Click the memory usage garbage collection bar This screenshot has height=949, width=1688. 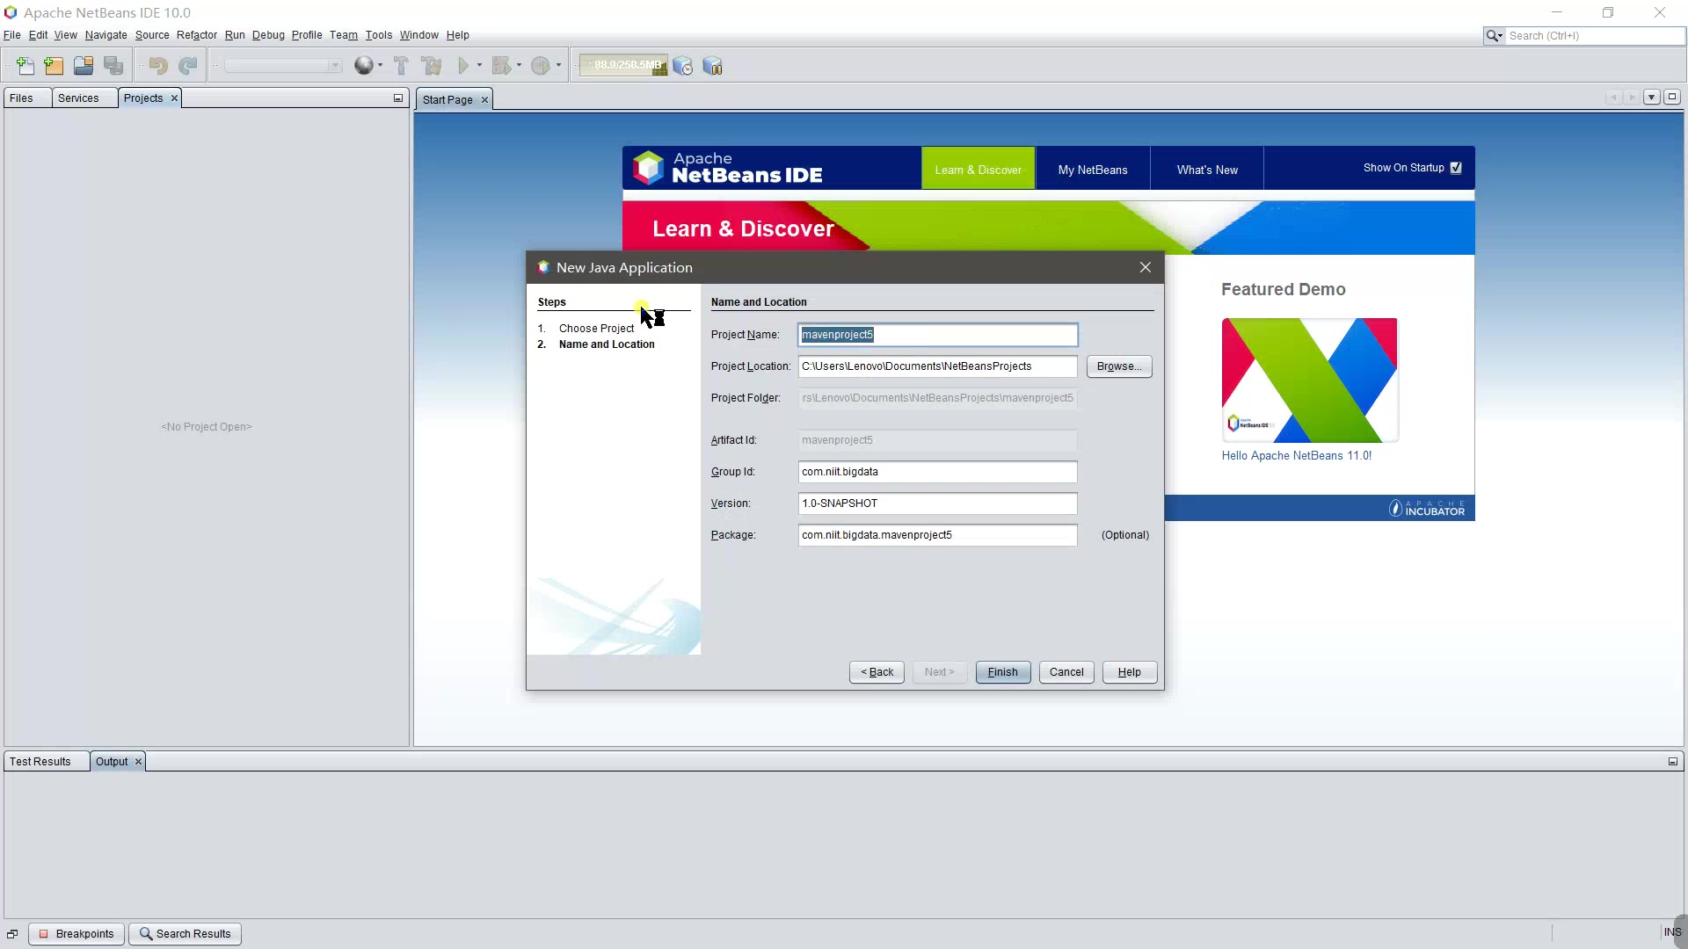(623, 66)
